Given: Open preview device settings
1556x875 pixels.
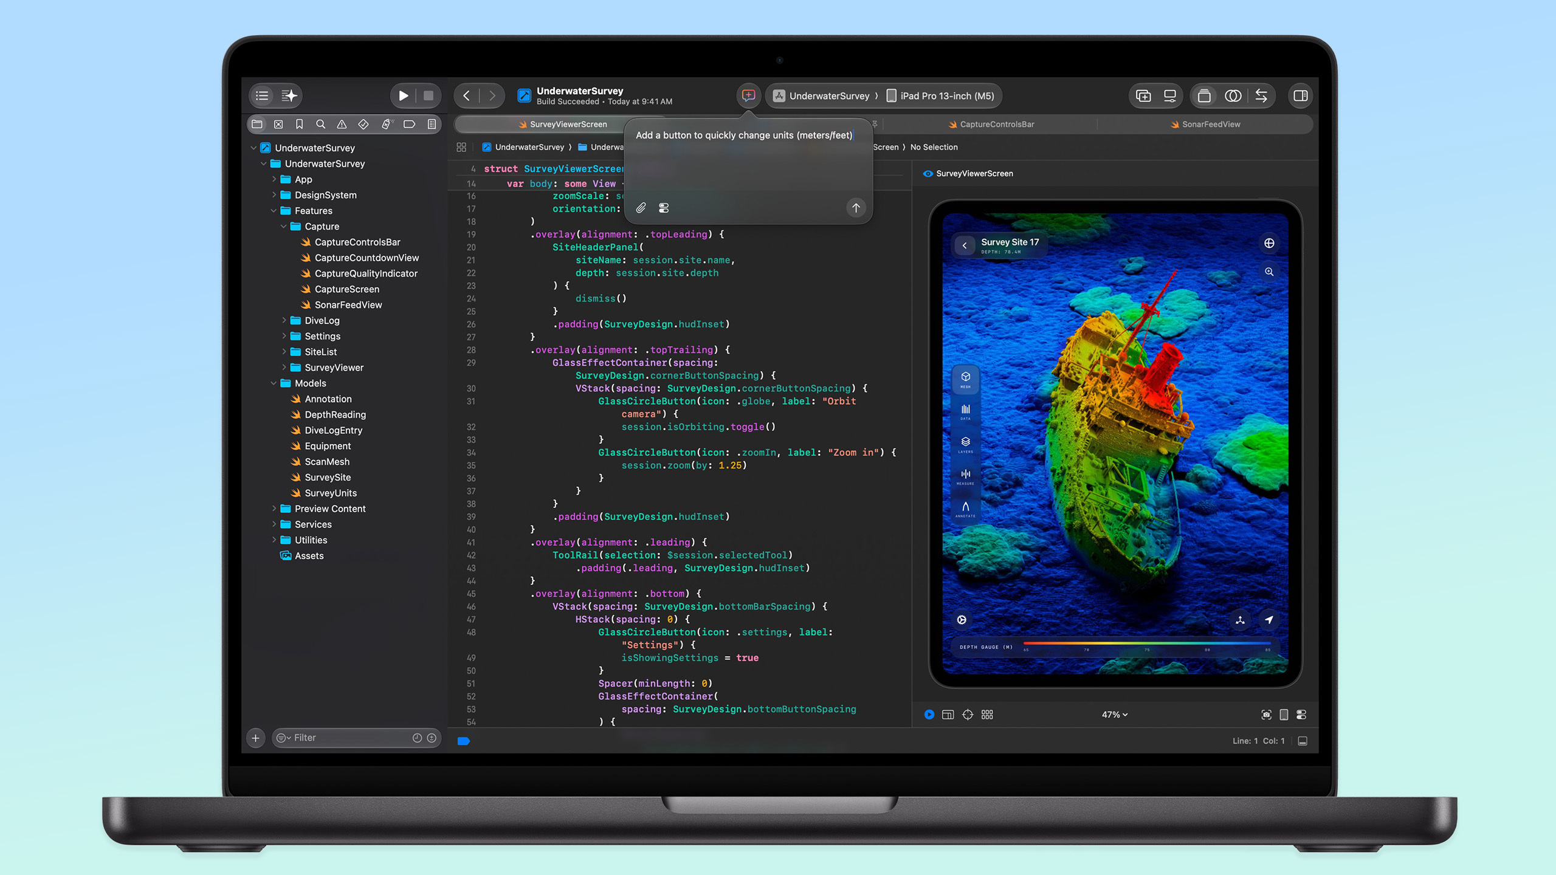Looking at the screenshot, I should [x=1301, y=715].
